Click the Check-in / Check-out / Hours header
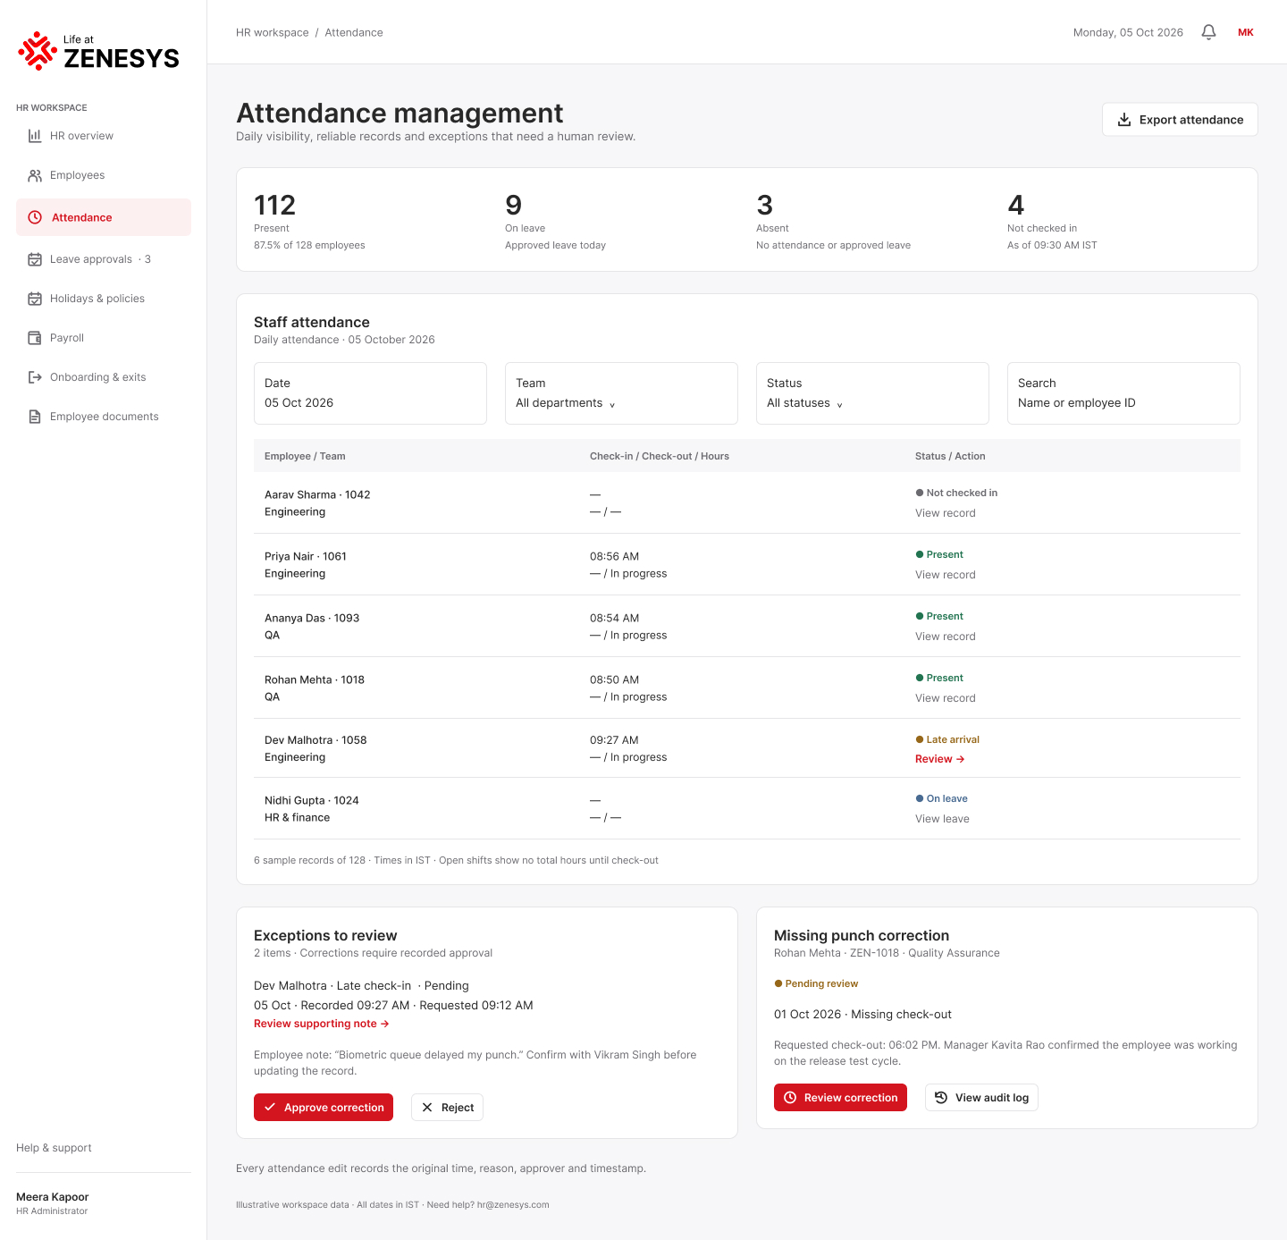 [x=660, y=456]
